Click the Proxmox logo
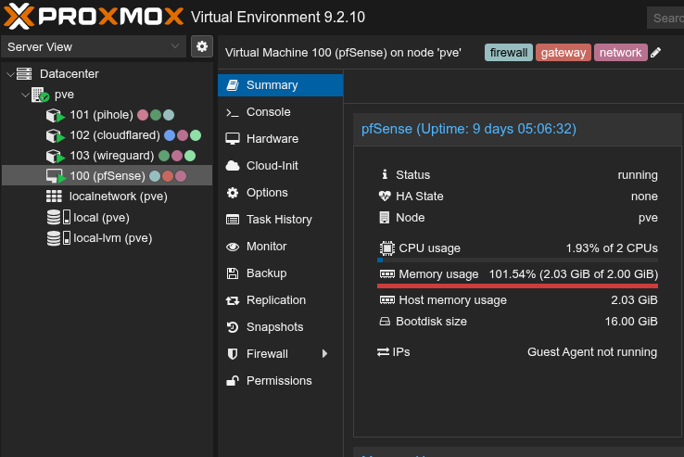The image size is (684, 457). [x=94, y=17]
